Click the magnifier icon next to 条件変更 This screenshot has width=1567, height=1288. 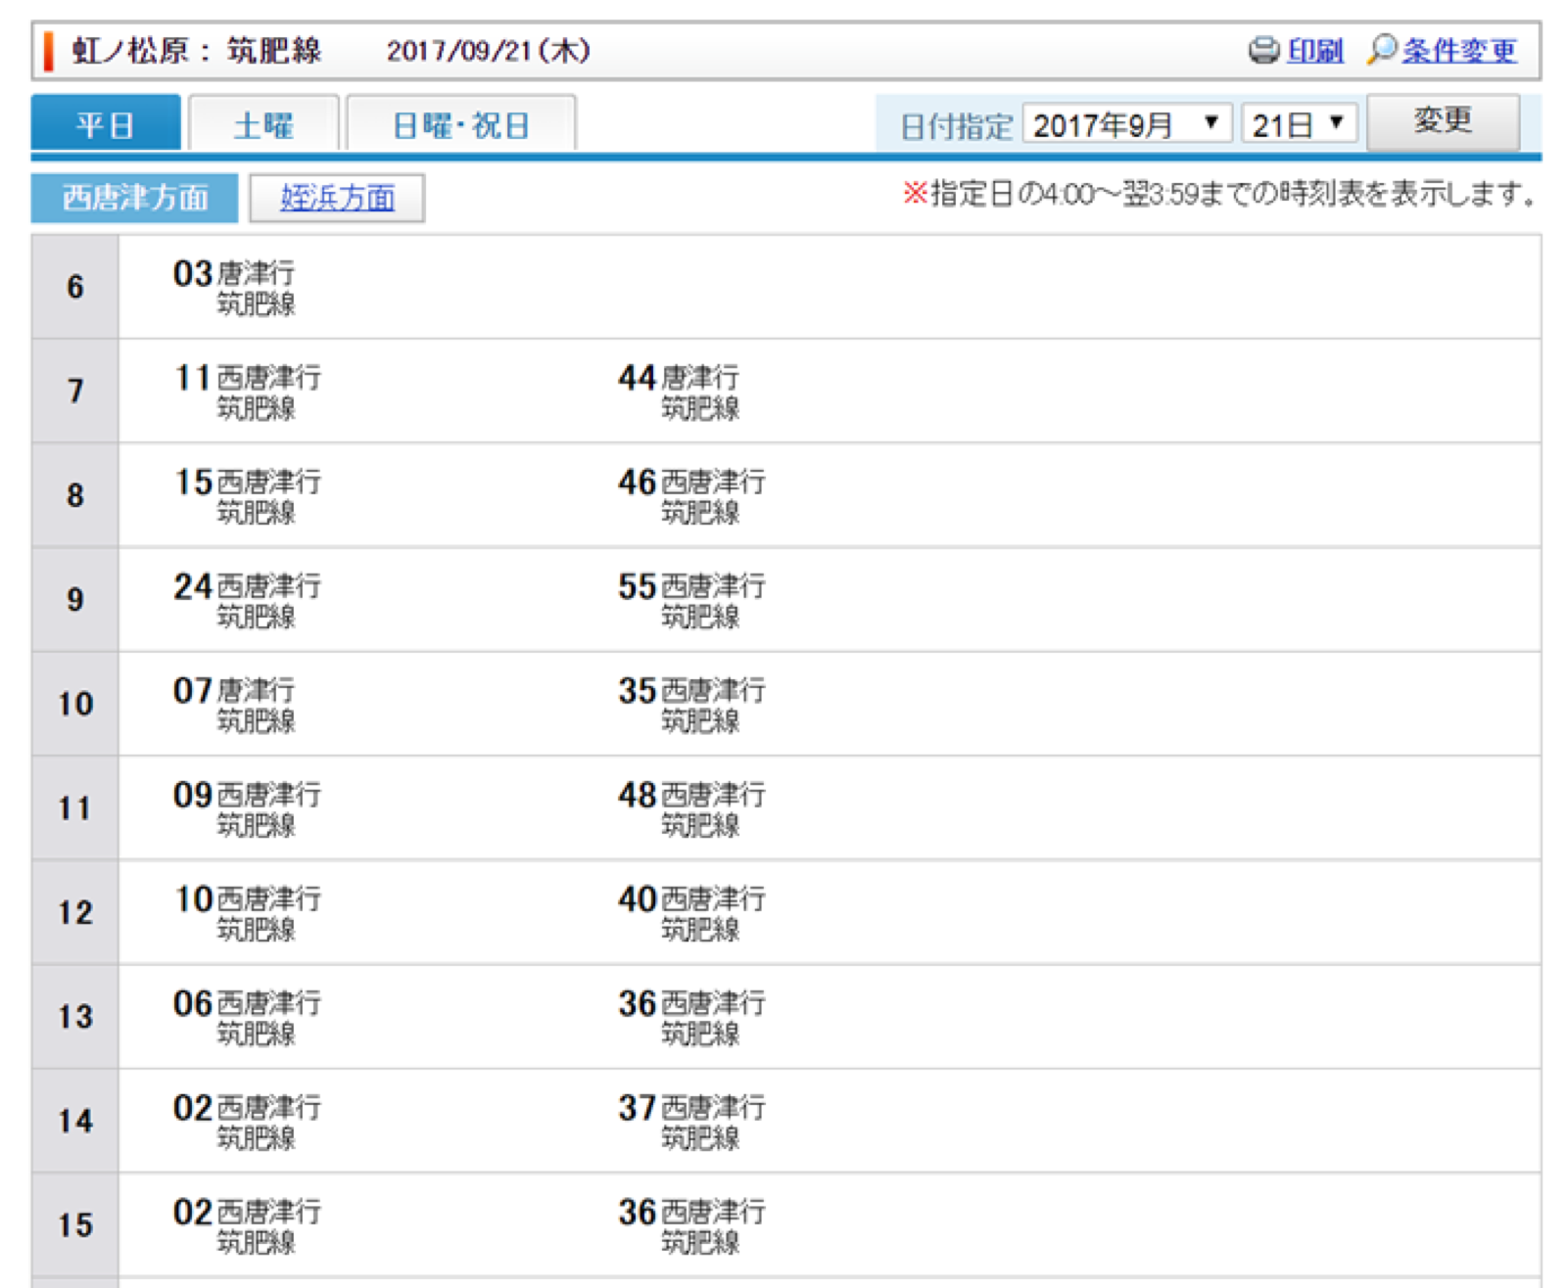1381,49
